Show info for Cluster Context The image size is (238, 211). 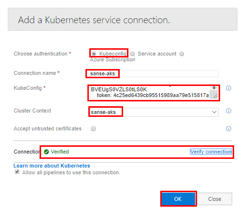228,111
